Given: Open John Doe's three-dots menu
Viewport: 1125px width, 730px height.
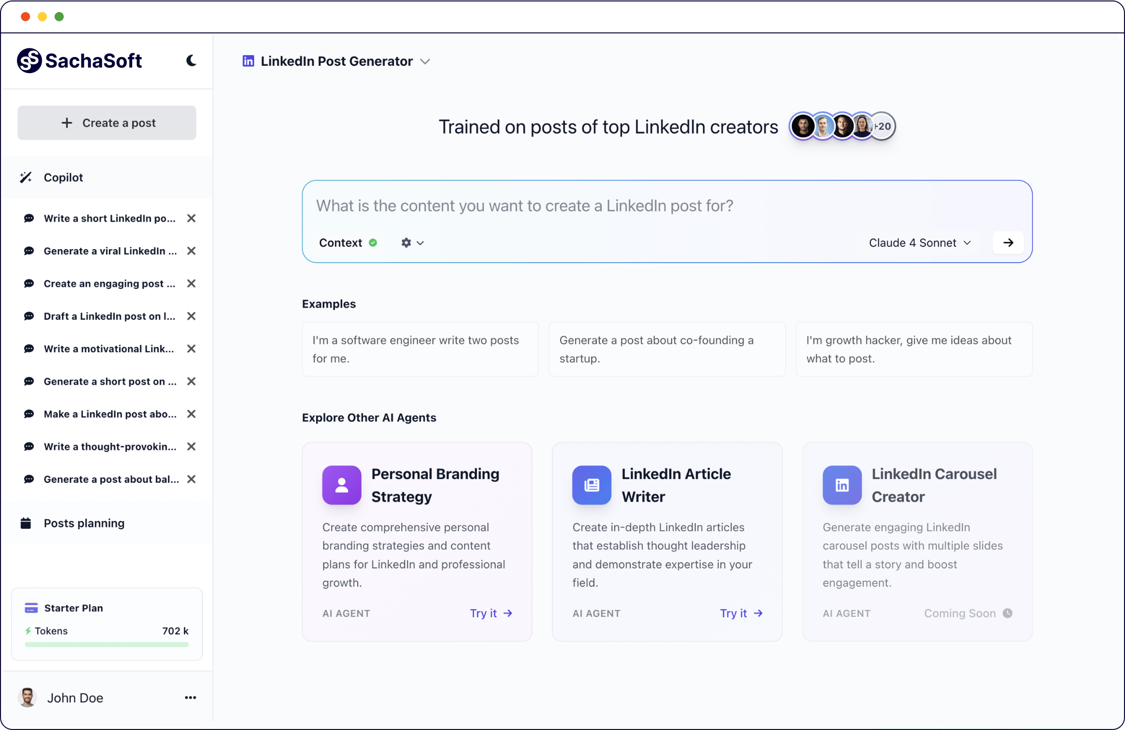Looking at the screenshot, I should click(190, 698).
